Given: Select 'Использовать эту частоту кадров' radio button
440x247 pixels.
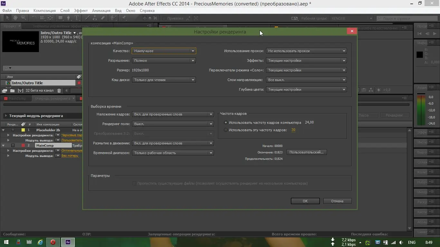Looking at the screenshot, I should [226, 130].
